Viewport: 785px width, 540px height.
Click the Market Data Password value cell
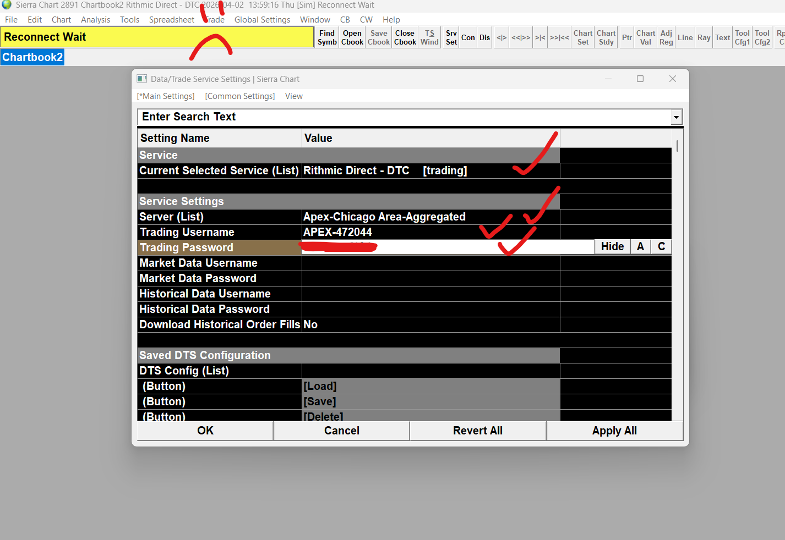click(430, 278)
